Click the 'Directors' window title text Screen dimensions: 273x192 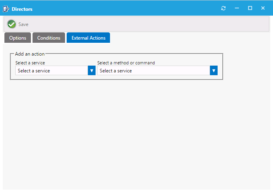pyautogui.click(x=22, y=9)
